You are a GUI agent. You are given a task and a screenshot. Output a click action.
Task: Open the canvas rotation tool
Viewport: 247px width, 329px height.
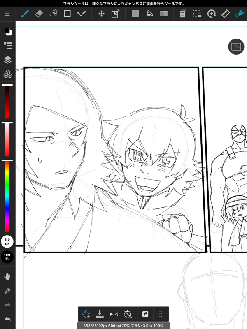[211, 14]
